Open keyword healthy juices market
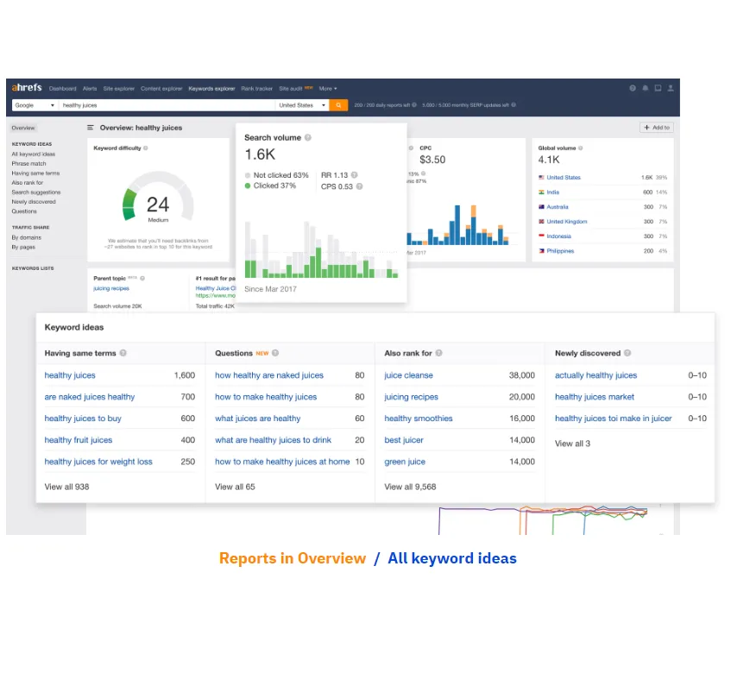731x692 pixels. 595,397
